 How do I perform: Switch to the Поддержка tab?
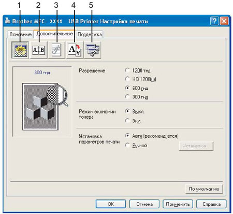point(90,34)
